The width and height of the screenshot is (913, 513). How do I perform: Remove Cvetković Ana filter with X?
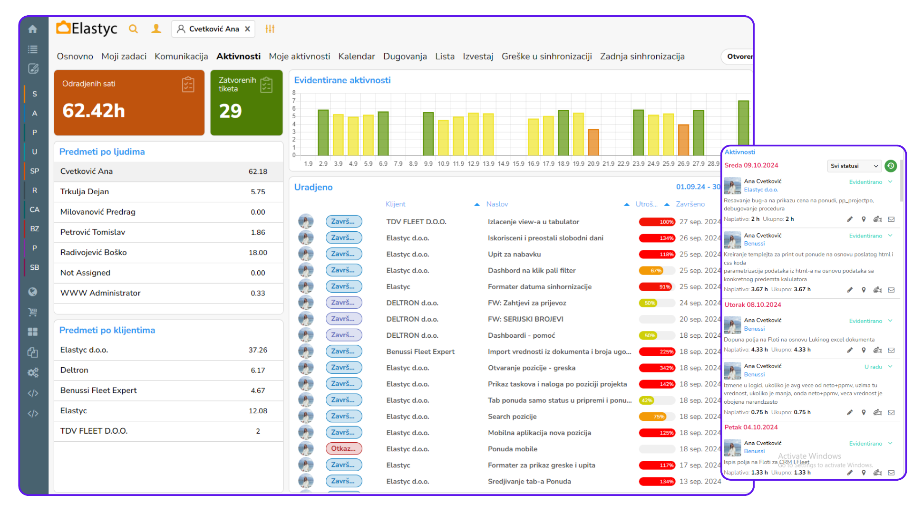[x=247, y=29]
